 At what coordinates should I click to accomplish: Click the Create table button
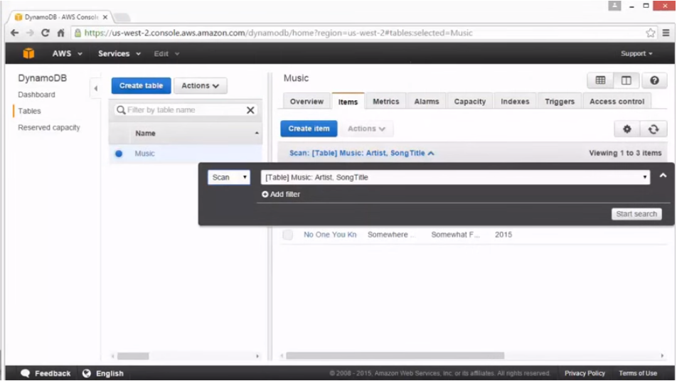142,86
